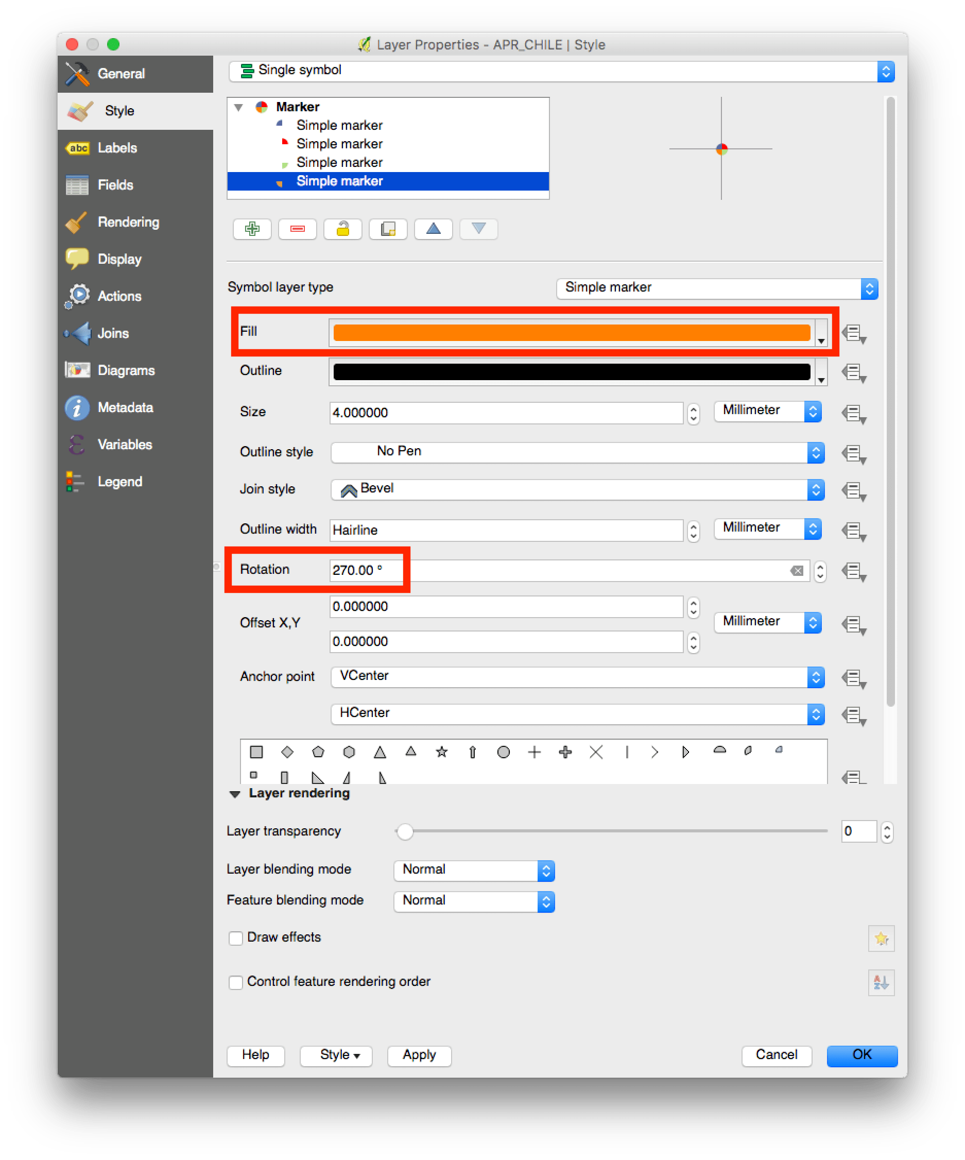
Task: Open data-defined override for Join style
Action: (853, 491)
